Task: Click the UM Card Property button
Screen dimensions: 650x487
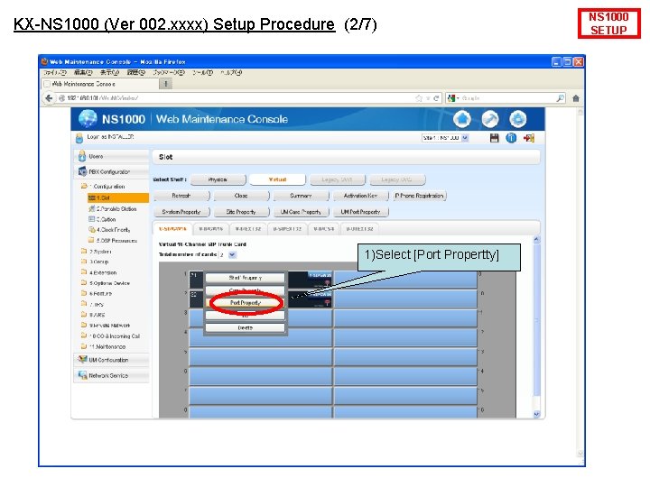Action: click(301, 212)
